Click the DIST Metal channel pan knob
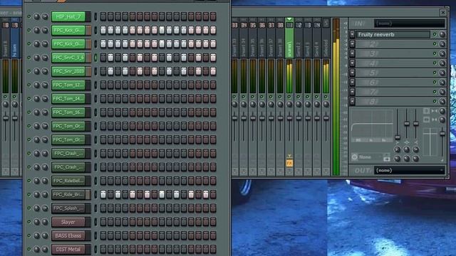456x256 pixels. coord(36,250)
